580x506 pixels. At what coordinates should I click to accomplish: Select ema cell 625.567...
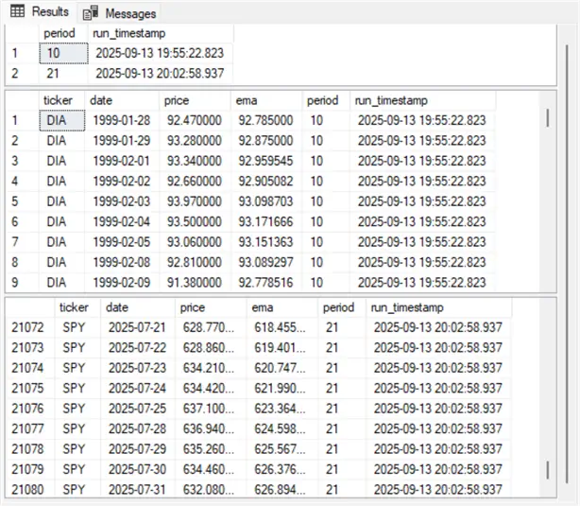point(282,449)
